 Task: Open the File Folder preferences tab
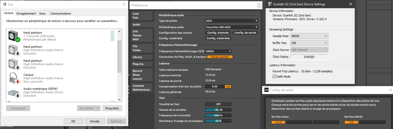coord(142,48)
